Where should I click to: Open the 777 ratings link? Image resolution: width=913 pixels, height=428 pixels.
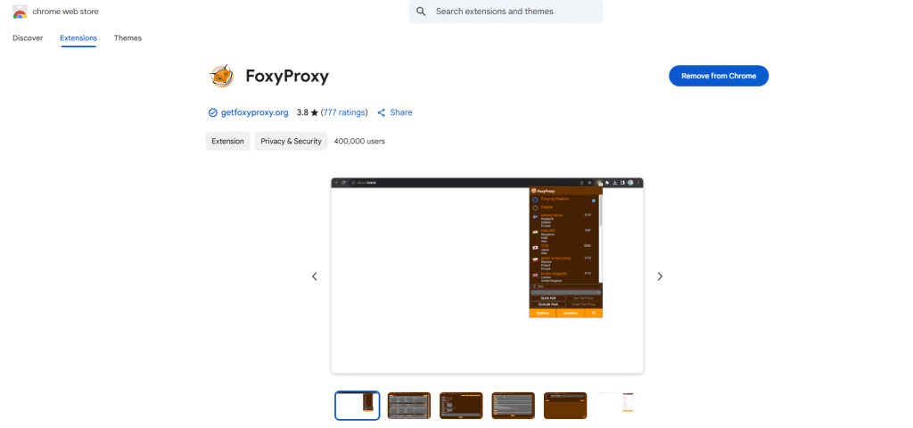344,112
